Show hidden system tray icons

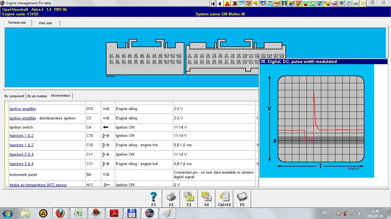pyautogui.click(x=333, y=214)
